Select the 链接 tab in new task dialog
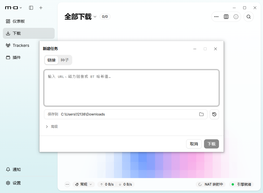 pyautogui.click(x=52, y=60)
